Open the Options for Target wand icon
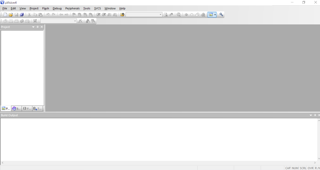This screenshot has width=320, height=170. (x=80, y=21)
